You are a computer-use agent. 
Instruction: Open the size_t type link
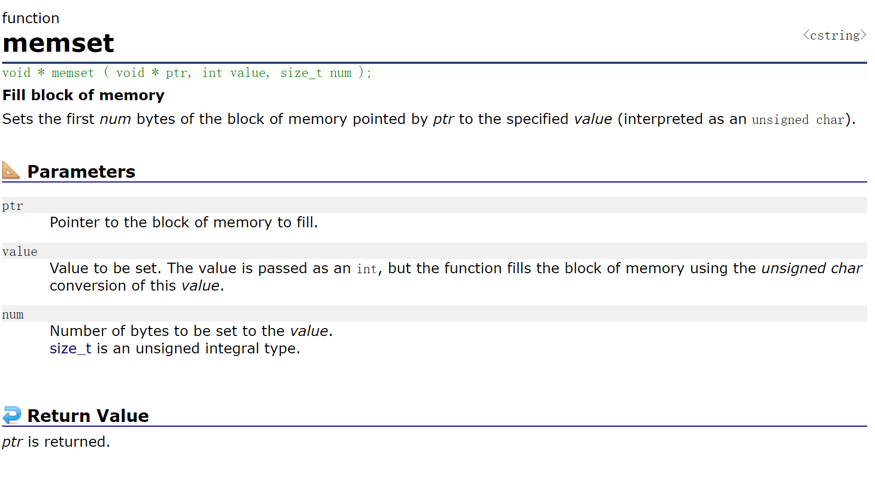(70, 349)
